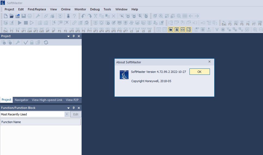263x155 pixels.
Task: Toggle the message window envelope button
Action: [x=177, y=30]
